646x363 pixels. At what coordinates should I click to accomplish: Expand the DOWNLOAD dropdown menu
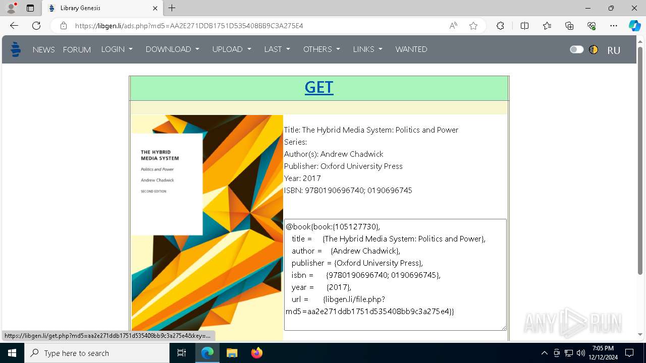click(x=173, y=49)
